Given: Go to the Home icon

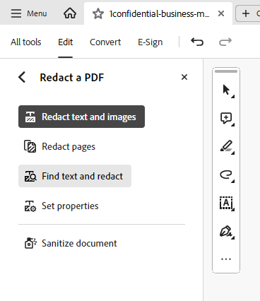Looking at the screenshot, I should (70, 13).
